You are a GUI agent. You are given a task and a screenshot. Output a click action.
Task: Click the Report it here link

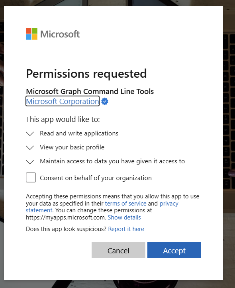(x=126, y=229)
